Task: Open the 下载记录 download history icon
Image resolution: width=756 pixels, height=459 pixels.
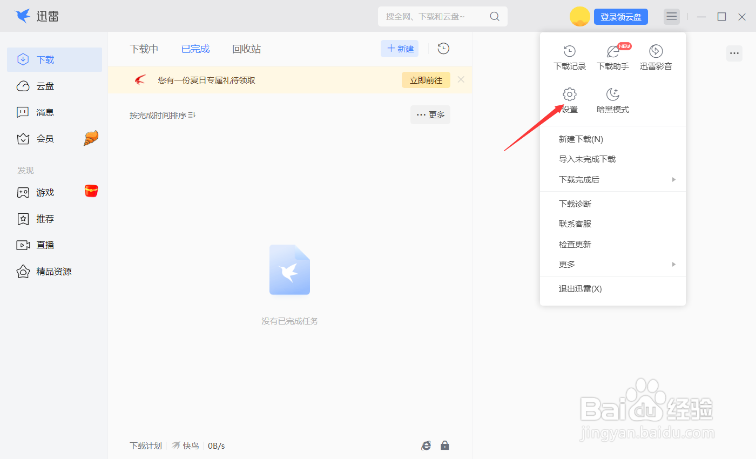Action: [570, 57]
